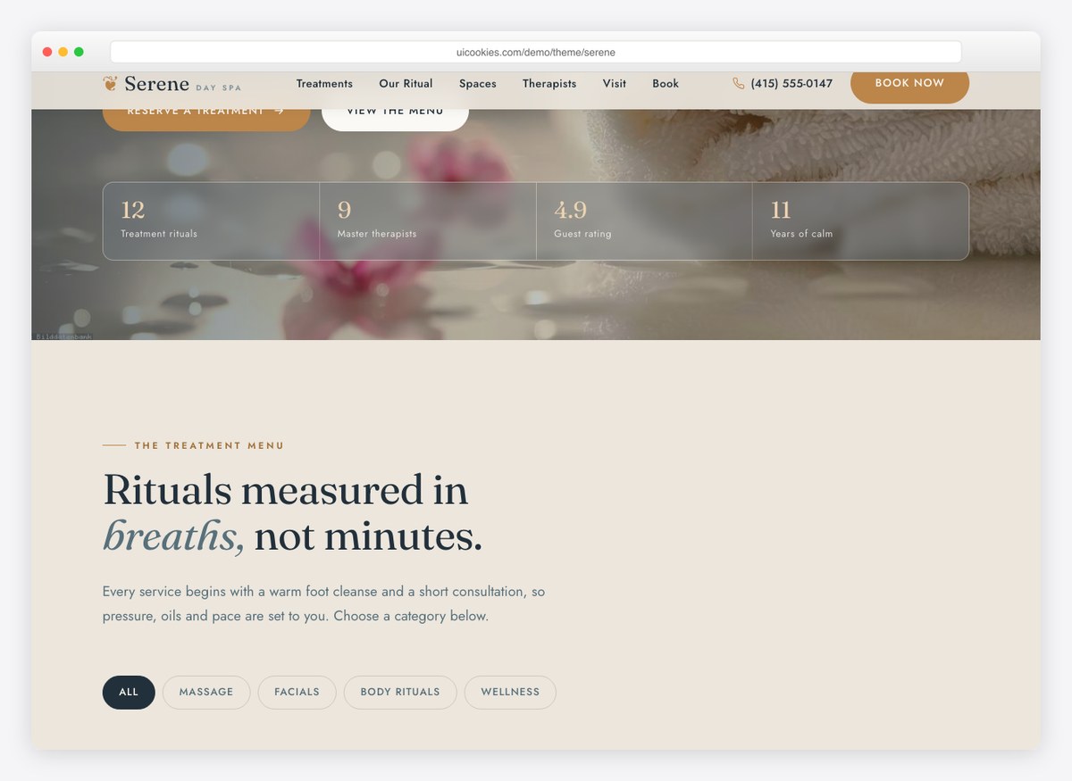Image resolution: width=1072 pixels, height=781 pixels.
Task: Open the Spaces nav item
Action: (478, 83)
